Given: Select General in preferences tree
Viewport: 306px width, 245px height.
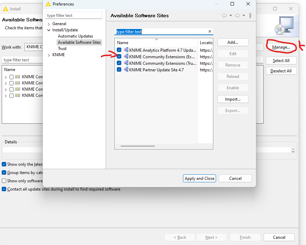Looking at the screenshot, I should pos(59,24).
